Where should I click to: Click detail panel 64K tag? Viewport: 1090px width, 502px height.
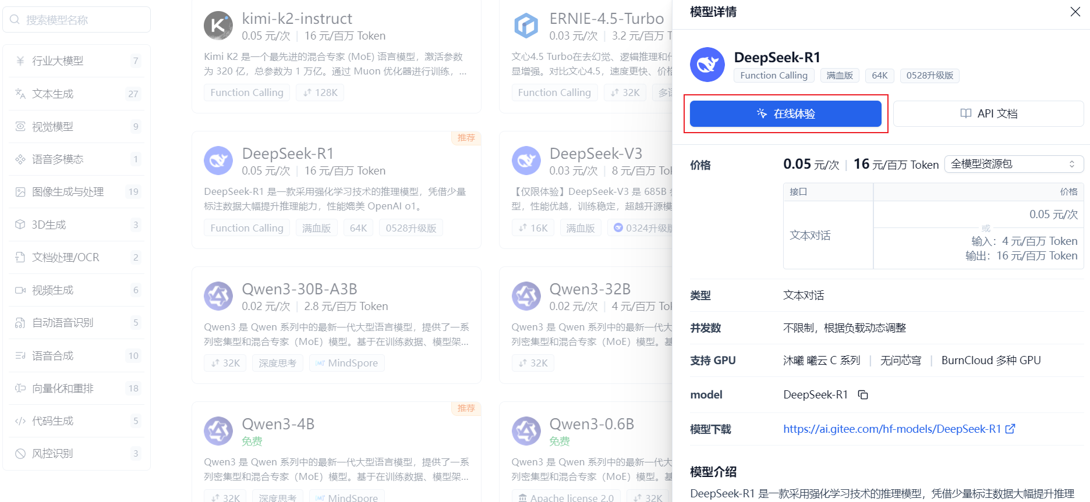pos(880,76)
